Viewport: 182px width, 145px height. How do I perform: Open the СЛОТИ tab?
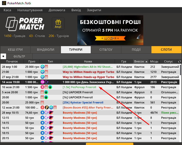click(x=166, y=50)
